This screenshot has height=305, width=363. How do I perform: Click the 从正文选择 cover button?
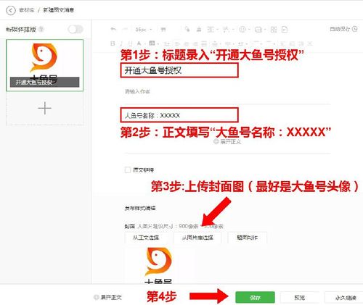click(146, 238)
